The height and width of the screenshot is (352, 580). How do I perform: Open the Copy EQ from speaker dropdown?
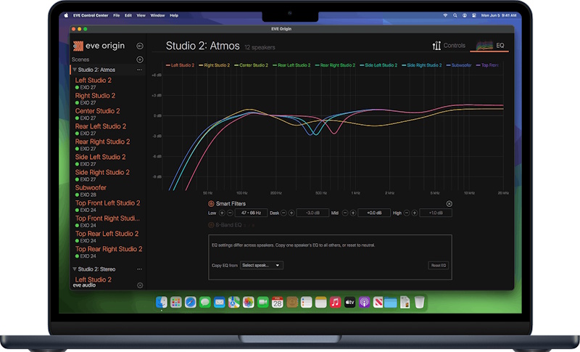coord(262,266)
